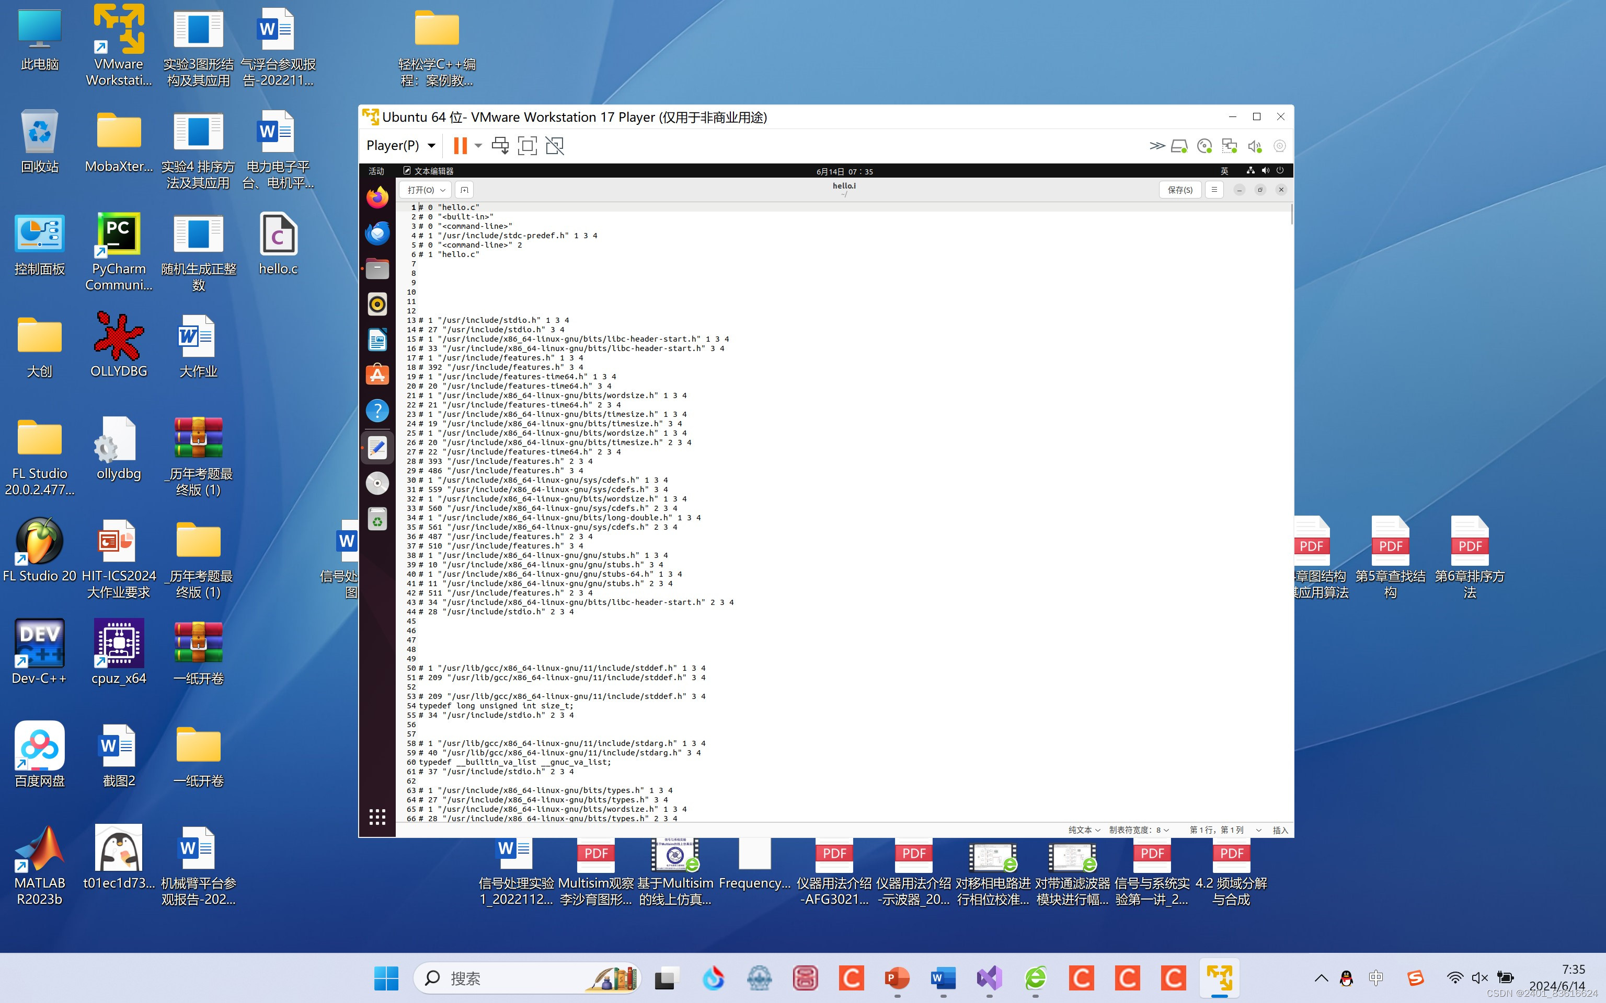The width and height of the screenshot is (1606, 1003).
Task: Open Rhythmbox music player from dock
Action: (377, 305)
